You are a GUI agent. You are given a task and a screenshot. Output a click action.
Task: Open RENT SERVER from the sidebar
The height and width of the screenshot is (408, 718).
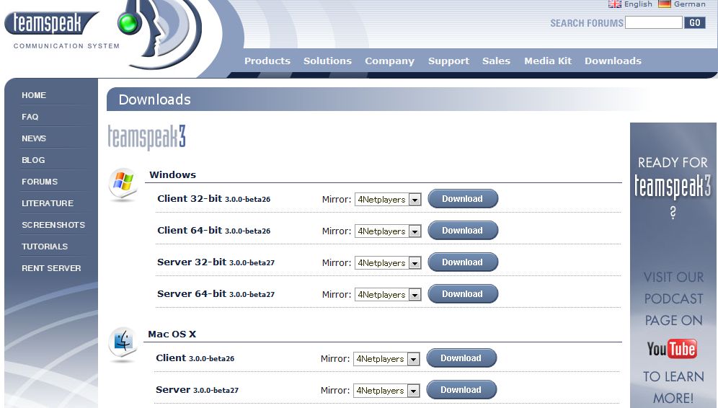click(51, 268)
